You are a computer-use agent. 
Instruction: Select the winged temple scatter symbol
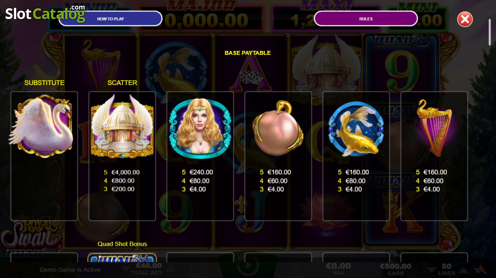[122, 126]
